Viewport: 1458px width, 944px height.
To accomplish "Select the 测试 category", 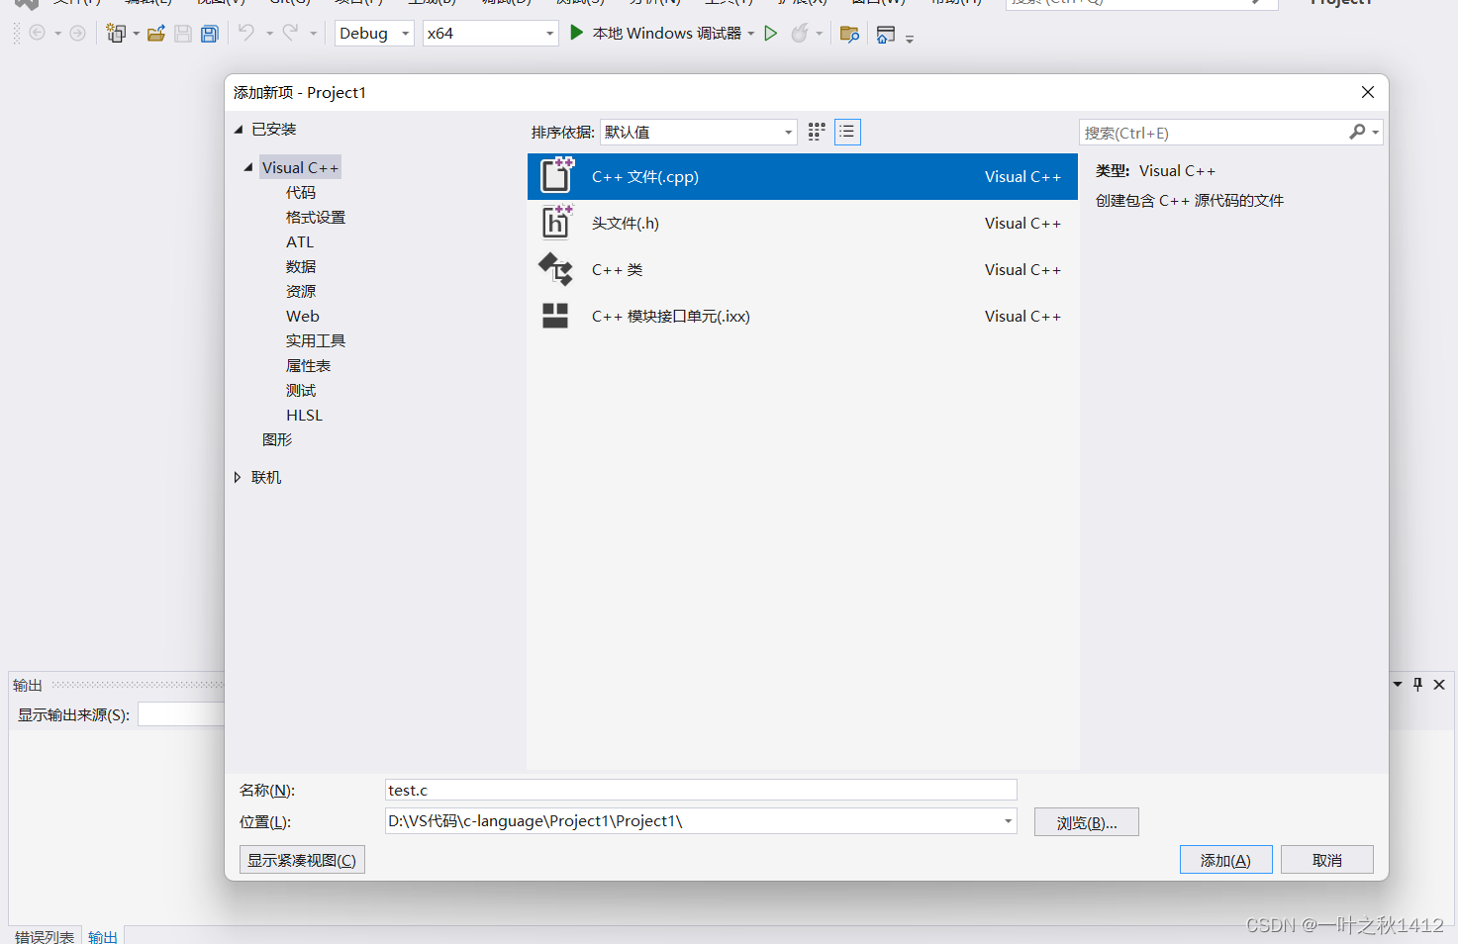I will (x=301, y=390).
